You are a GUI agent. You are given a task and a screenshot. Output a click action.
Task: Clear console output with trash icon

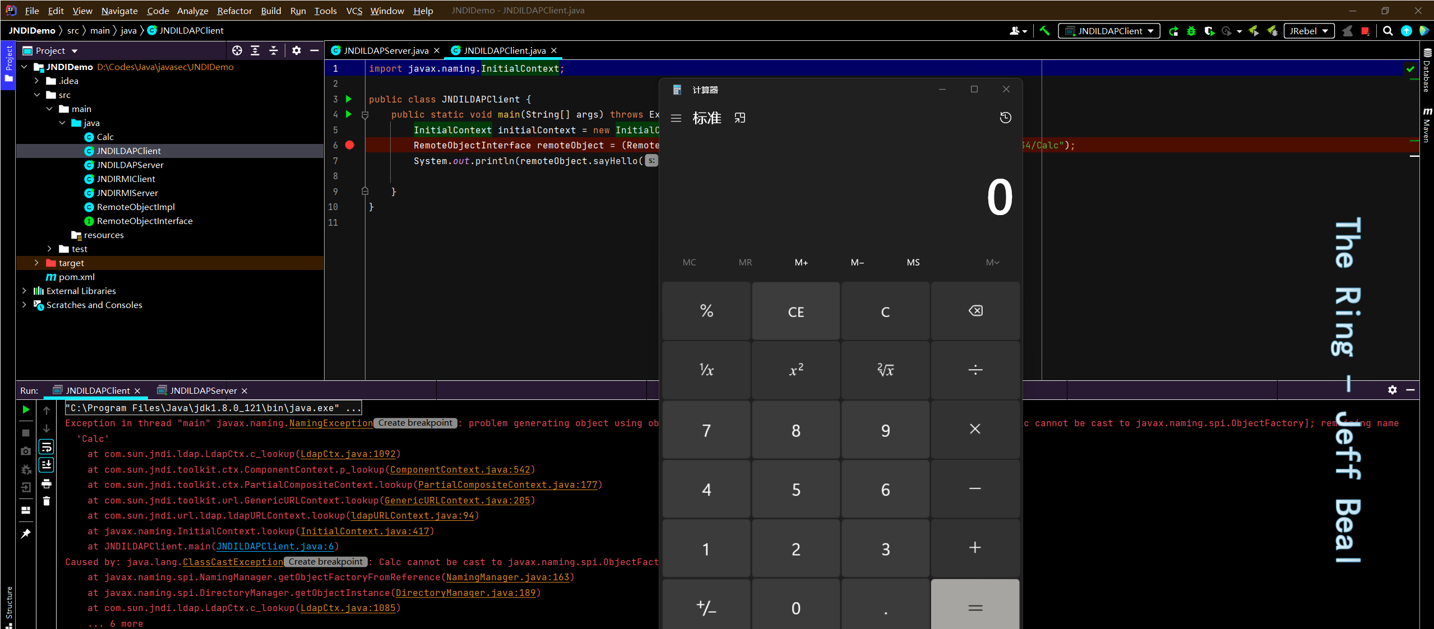[x=47, y=501]
